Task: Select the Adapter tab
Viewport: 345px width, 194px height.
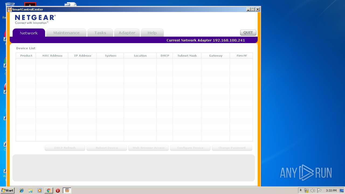Action: click(x=127, y=33)
